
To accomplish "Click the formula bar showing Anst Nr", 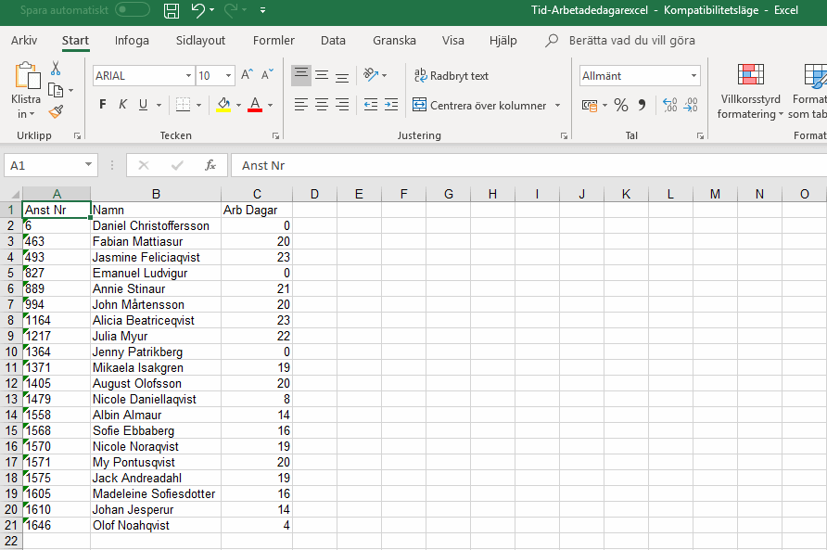I will click(528, 165).
